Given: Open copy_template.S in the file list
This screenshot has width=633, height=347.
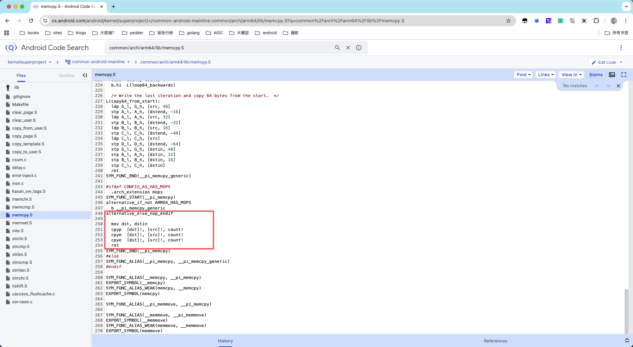Looking at the screenshot, I should pos(28,144).
